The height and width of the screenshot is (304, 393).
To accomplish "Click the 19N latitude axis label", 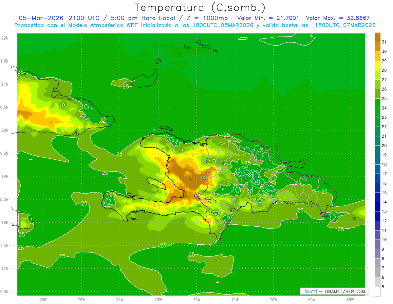I will coord(6,176).
